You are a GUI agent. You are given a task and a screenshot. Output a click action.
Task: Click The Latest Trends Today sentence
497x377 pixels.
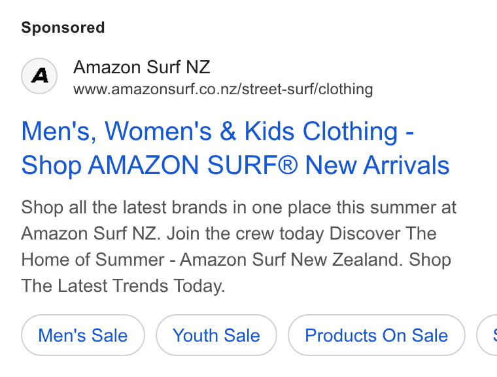123,286
